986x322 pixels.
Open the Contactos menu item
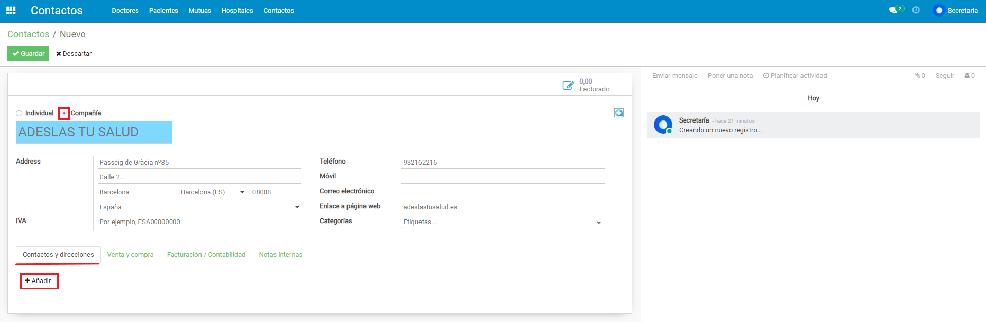[x=279, y=11]
